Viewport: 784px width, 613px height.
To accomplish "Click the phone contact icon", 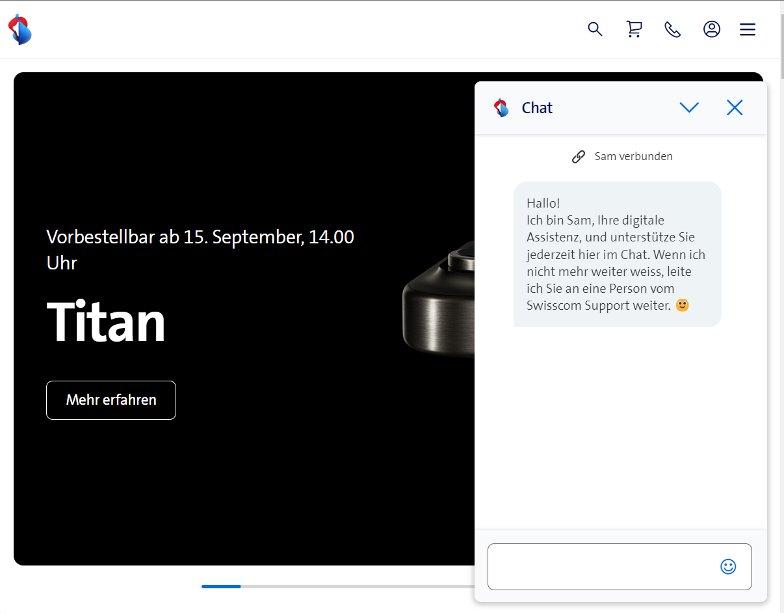I will click(x=673, y=29).
